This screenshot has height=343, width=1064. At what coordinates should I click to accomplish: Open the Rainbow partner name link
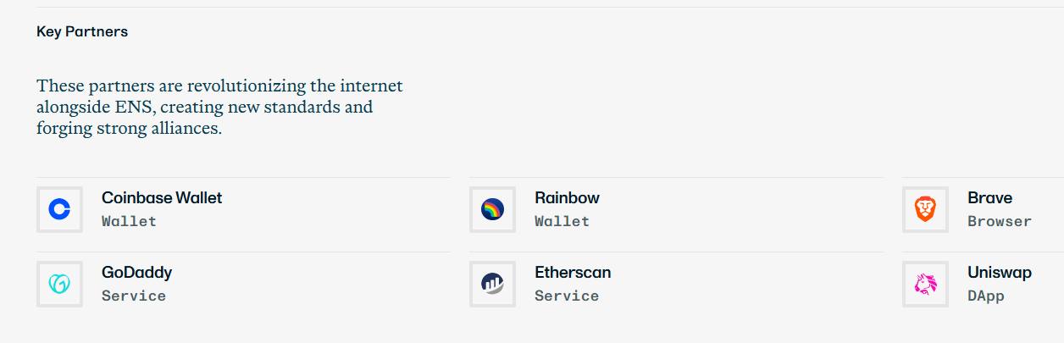567,198
